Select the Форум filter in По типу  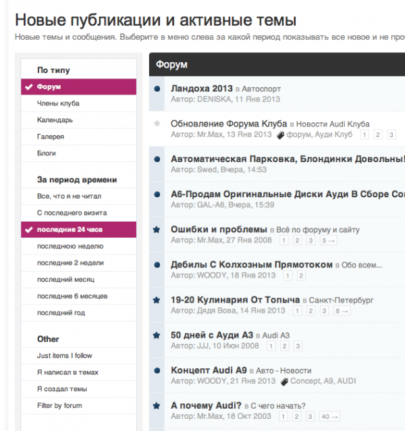78,87
